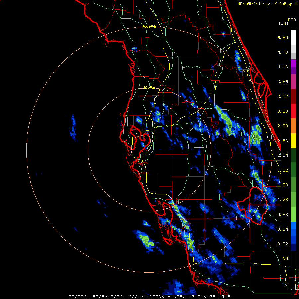Click the 2.88 scale value
This screenshot has width=299, height=299.
[283, 126]
